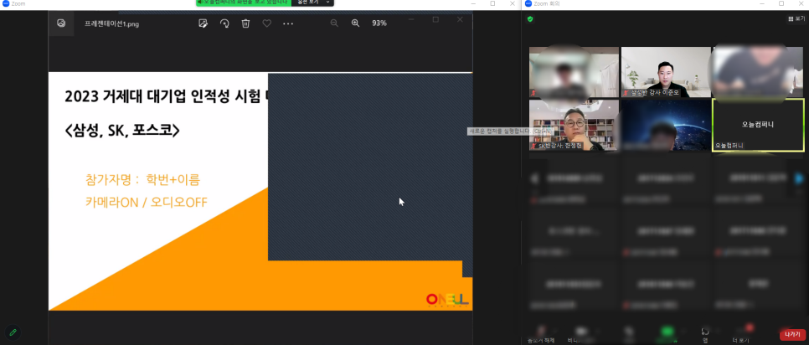Go to next page of participant gallery
Image resolution: width=809 pixels, height=345 pixels.
coord(799,178)
